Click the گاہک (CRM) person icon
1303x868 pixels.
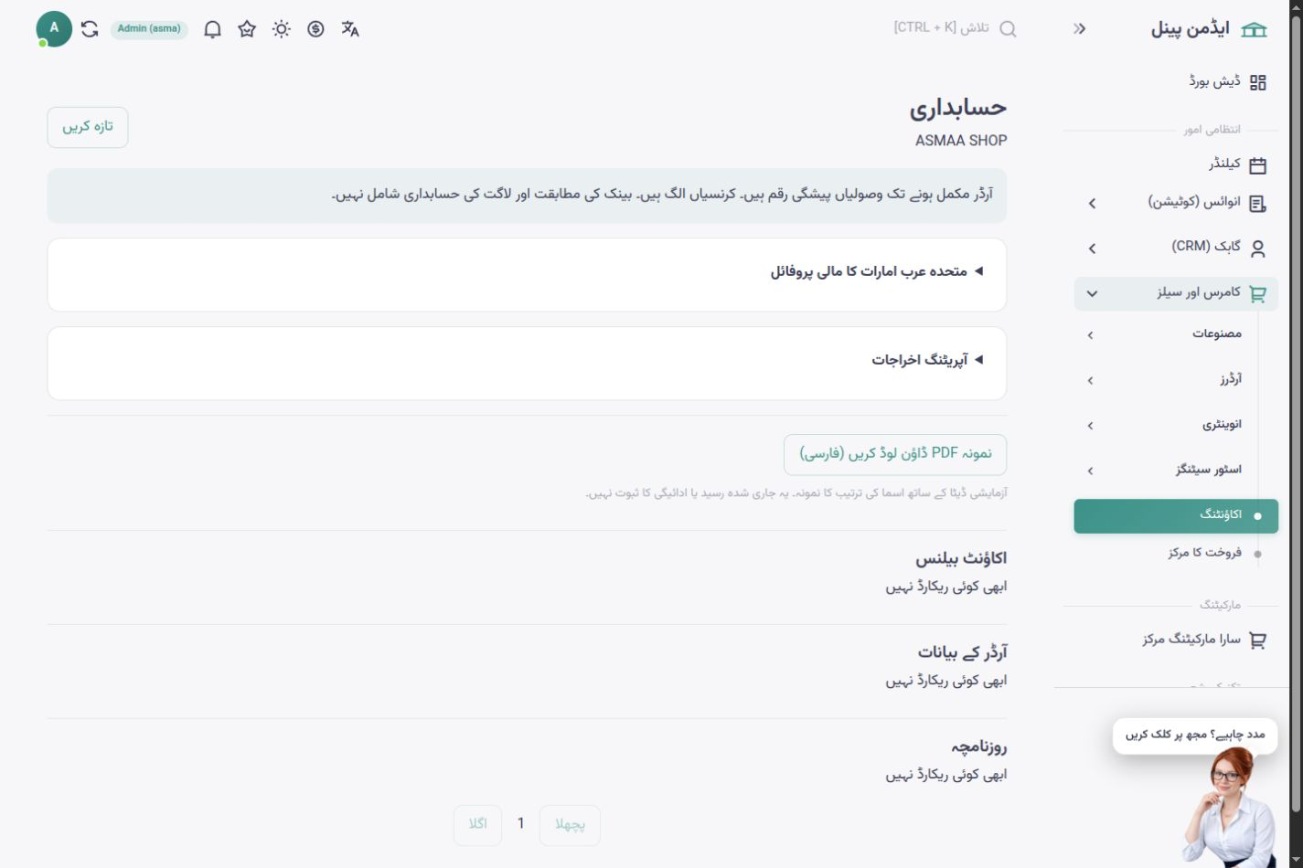pos(1258,248)
